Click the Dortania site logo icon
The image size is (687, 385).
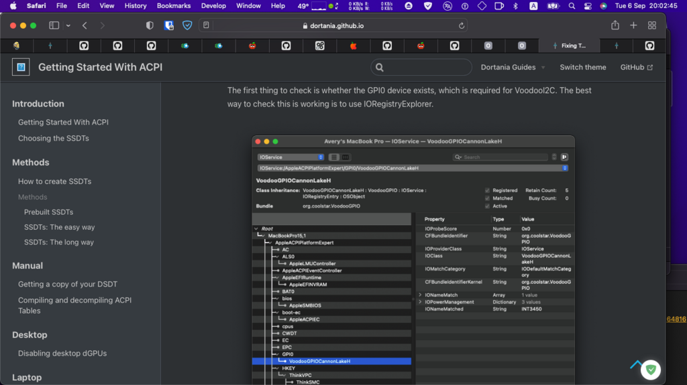(21, 67)
